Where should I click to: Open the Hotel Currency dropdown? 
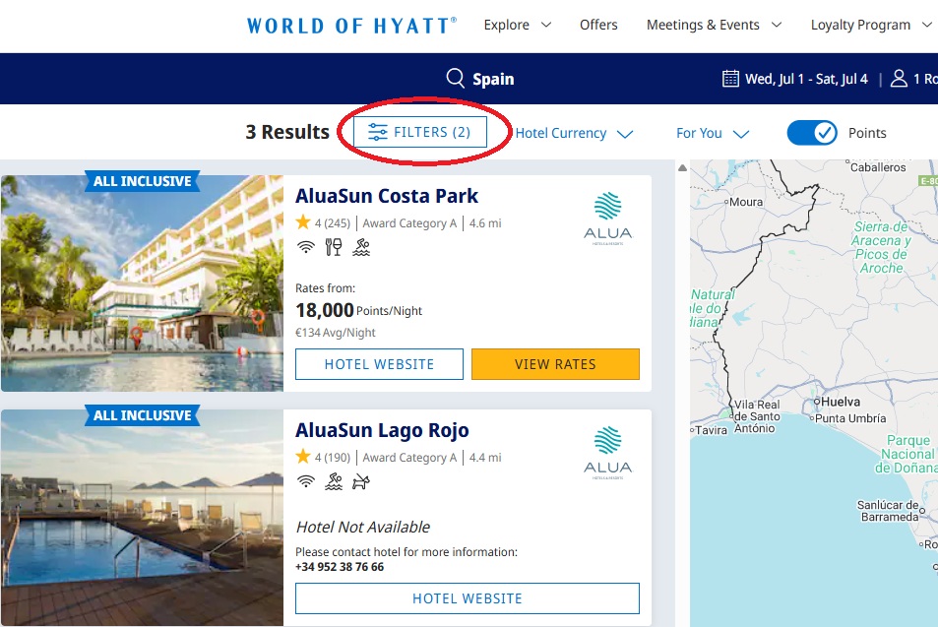click(574, 133)
